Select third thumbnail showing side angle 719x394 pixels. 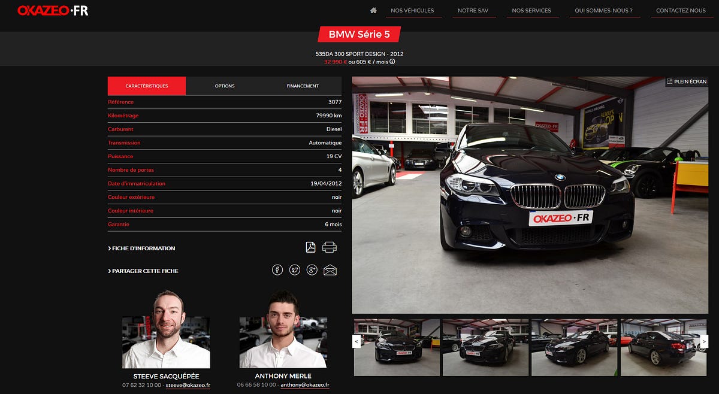click(x=574, y=347)
